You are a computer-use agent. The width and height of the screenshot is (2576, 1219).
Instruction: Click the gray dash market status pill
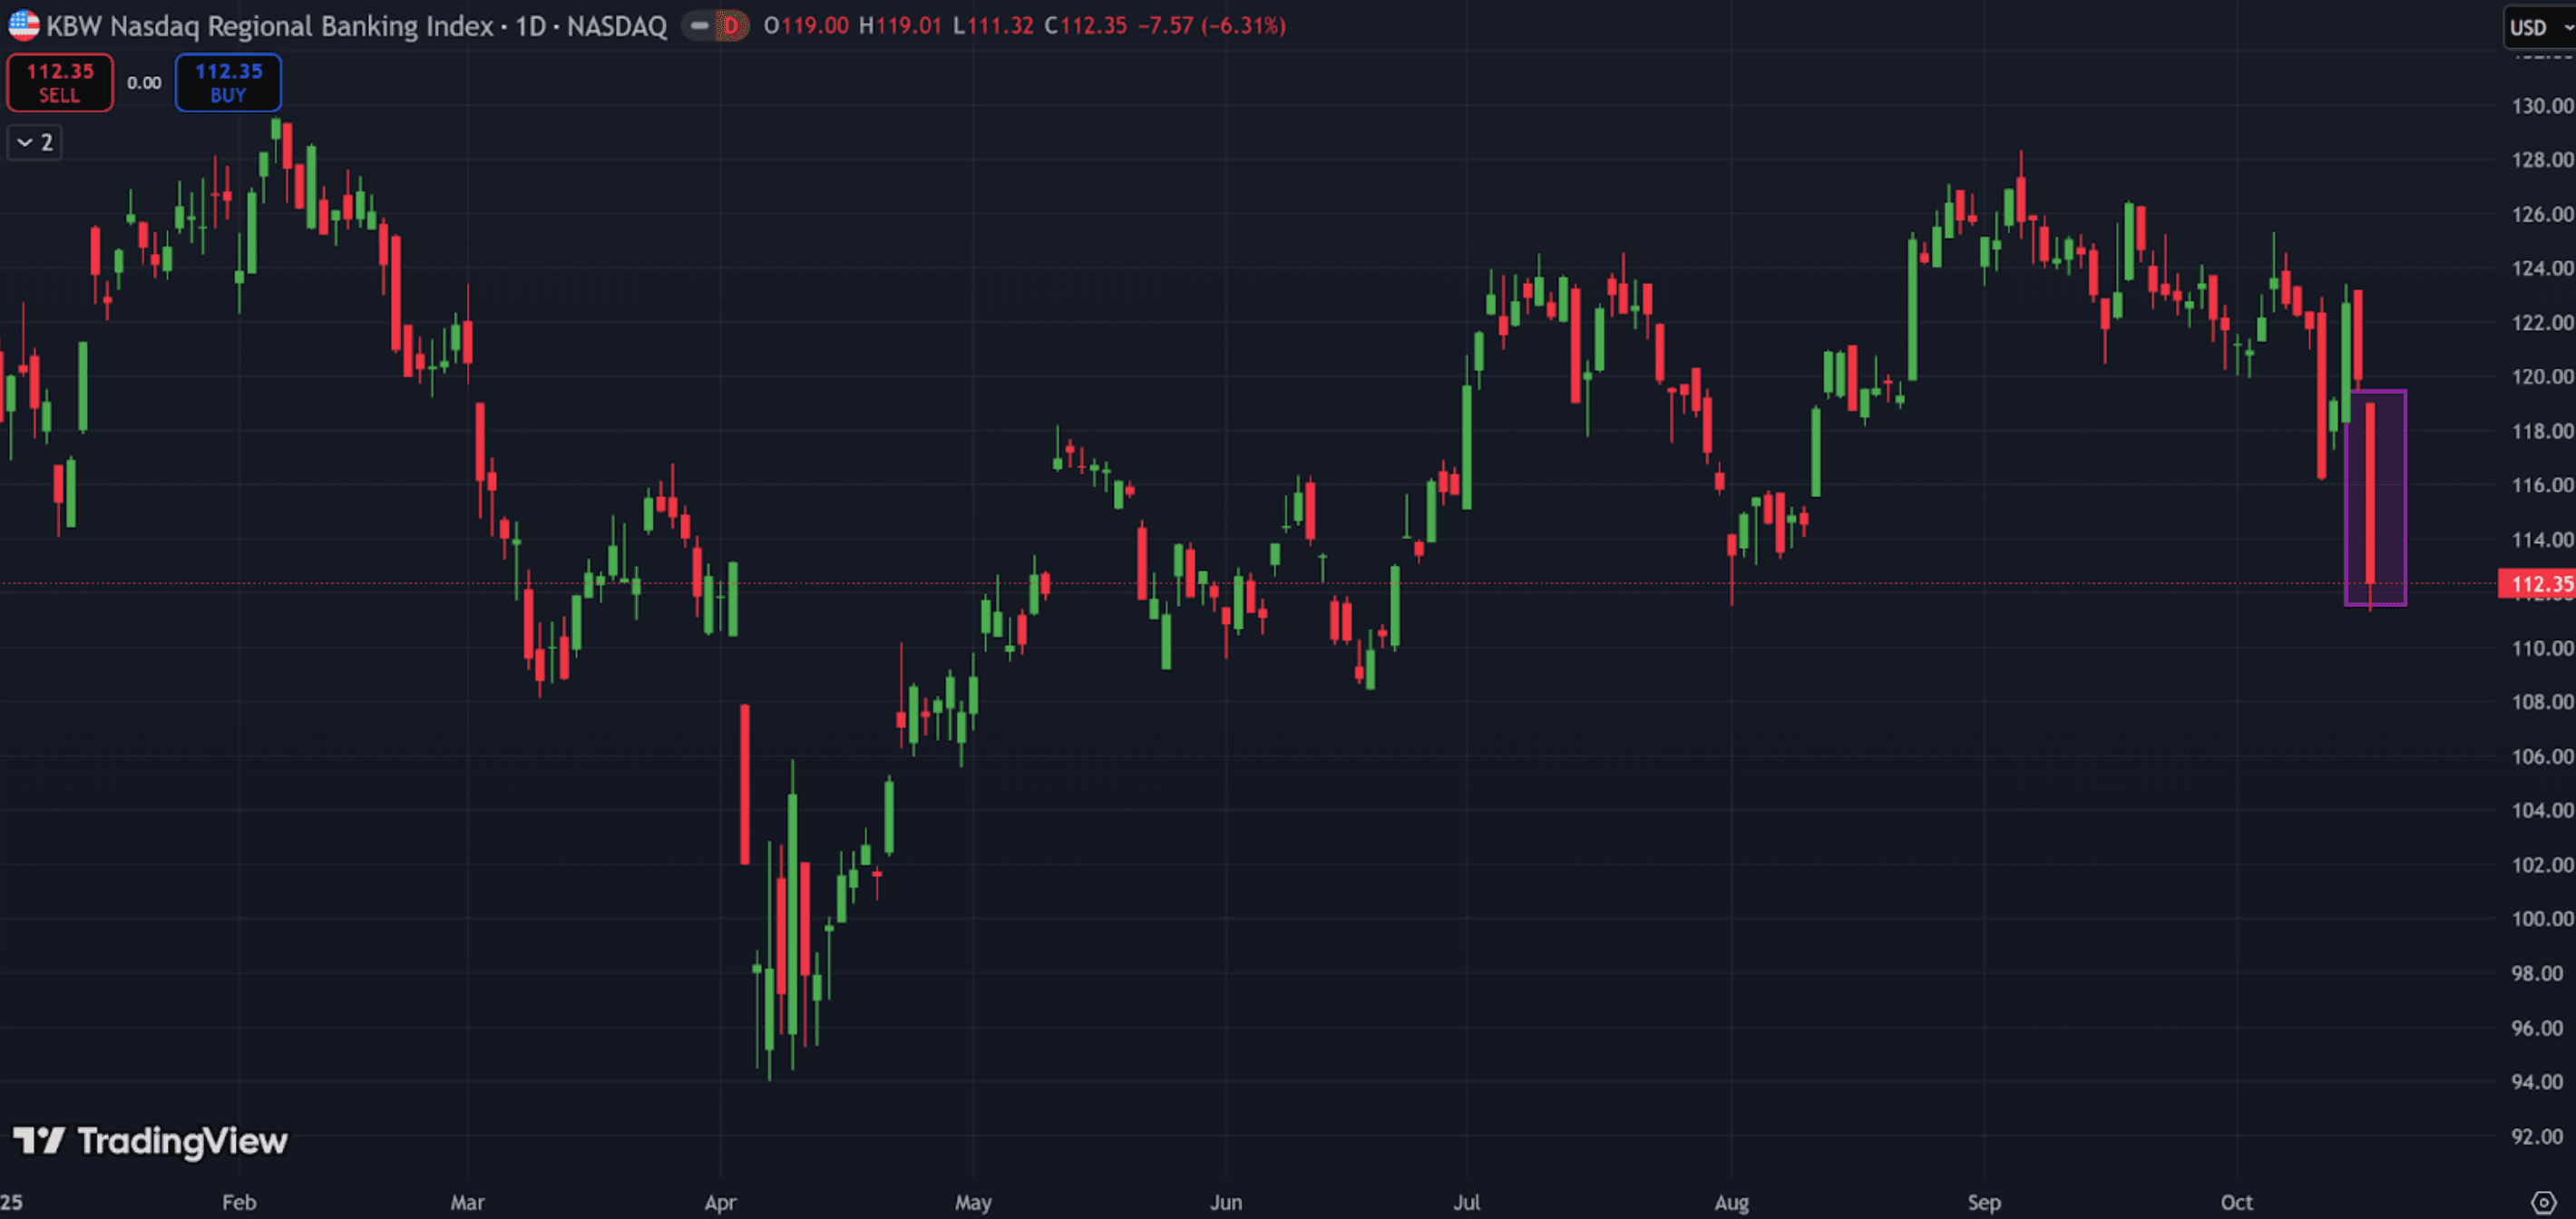coord(700,25)
